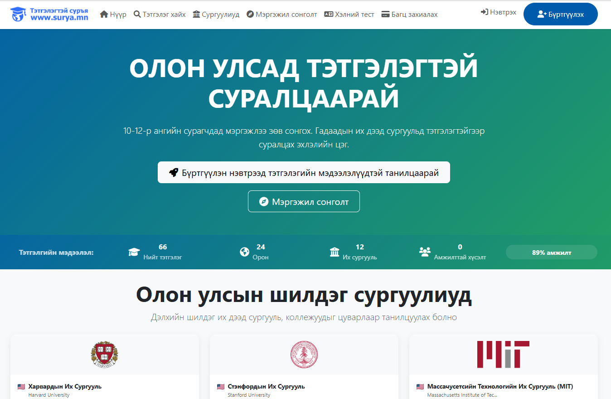Click the language test icon beside Хэлний тест

[x=329, y=15]
